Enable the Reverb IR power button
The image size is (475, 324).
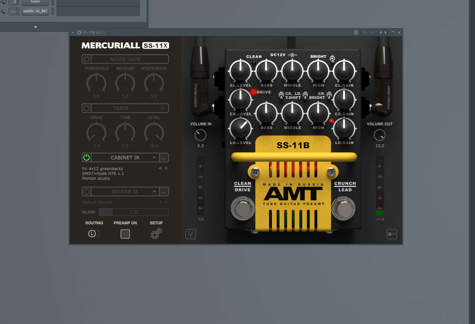[86, 192]
